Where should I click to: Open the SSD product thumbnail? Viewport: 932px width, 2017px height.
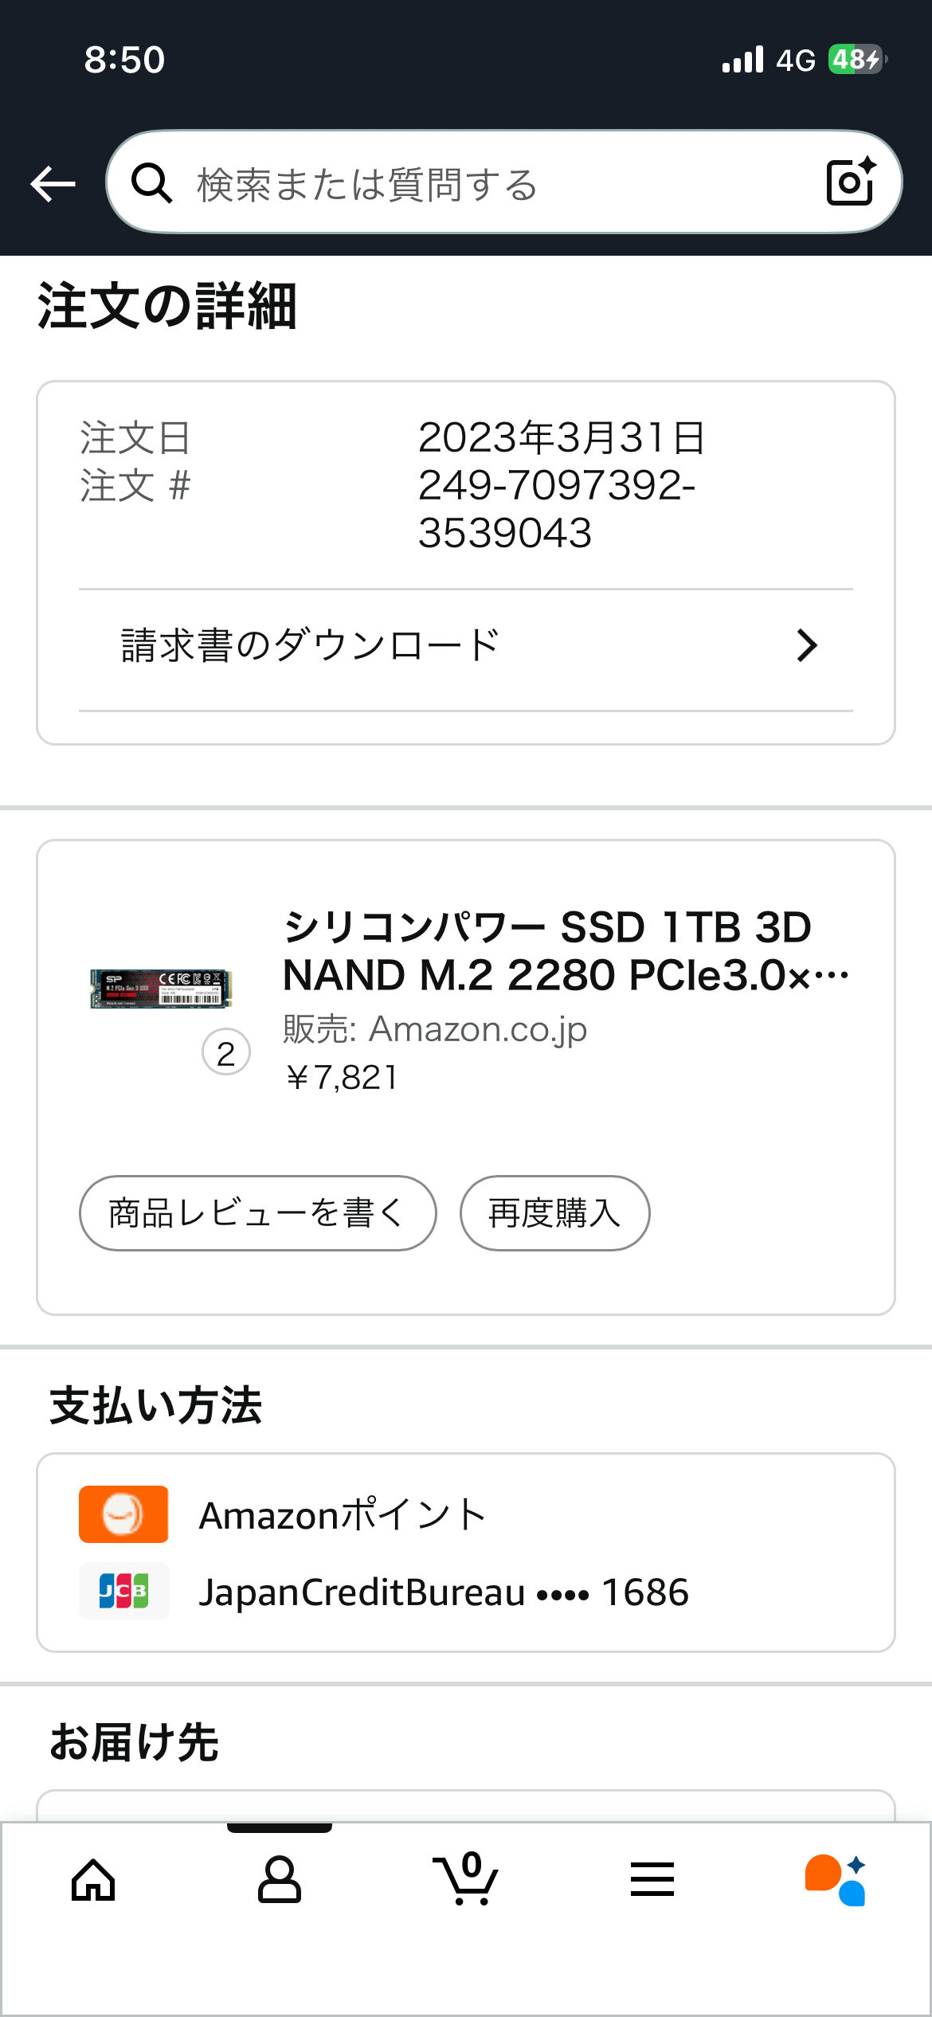click(162, 989)
